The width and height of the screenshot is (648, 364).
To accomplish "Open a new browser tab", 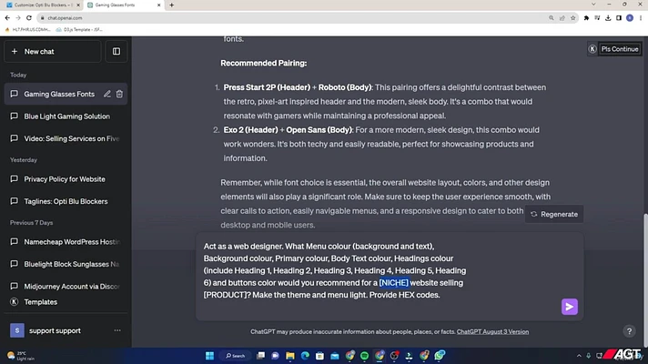I will (x=171, y=5).
